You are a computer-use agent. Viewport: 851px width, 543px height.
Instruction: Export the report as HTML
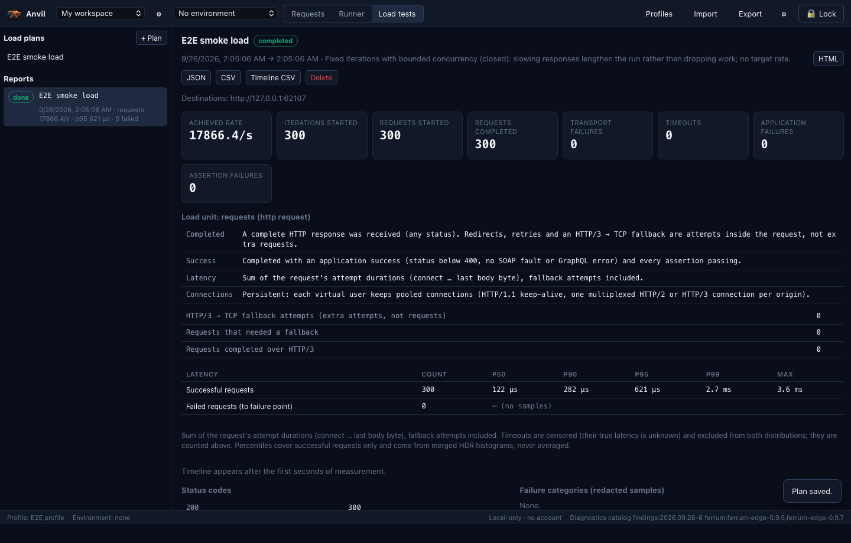click(x=829, y=58)
